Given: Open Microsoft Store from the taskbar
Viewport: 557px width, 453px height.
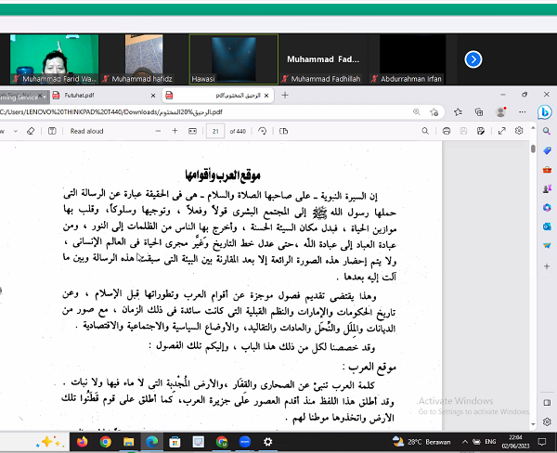Looking at the screenshot, I should point(175,442).
